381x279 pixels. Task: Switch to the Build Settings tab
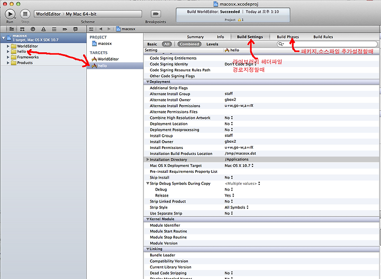tap(250, 37)
